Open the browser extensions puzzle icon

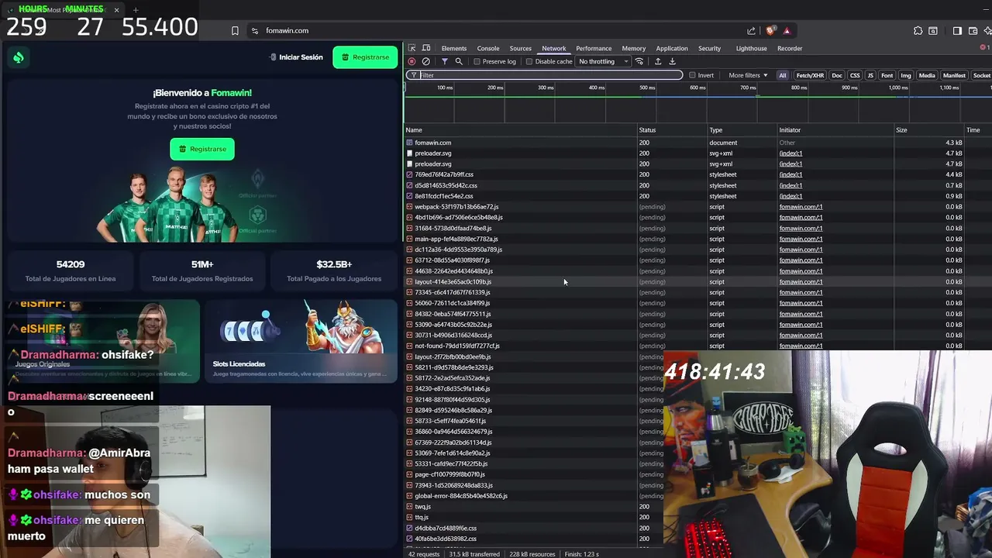918,31
